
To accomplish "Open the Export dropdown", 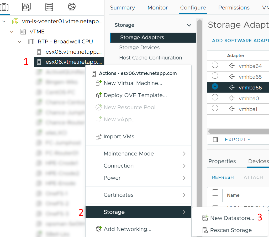I will (x=238, y=140).
